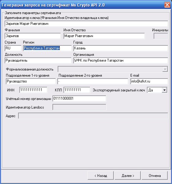The height and width of the screenshot is (184, 172).
Task: Close the certificate request dialog
Action: pos(167,5)
